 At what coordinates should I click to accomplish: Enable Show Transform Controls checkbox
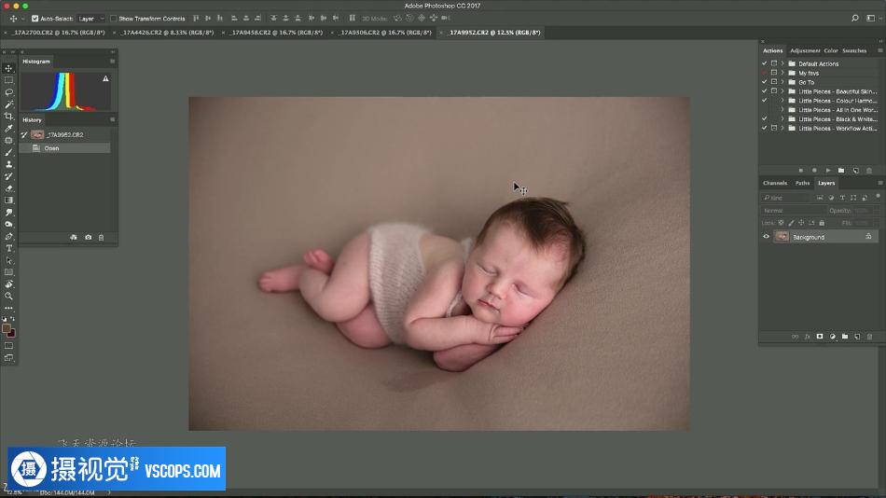click(x=113, y=18)
